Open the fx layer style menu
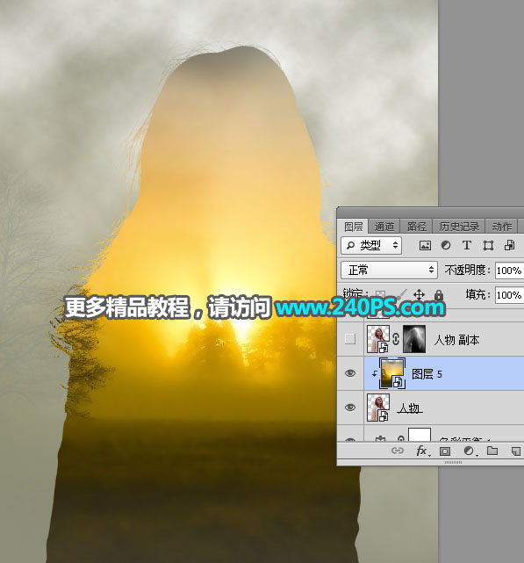 [422, 451]
